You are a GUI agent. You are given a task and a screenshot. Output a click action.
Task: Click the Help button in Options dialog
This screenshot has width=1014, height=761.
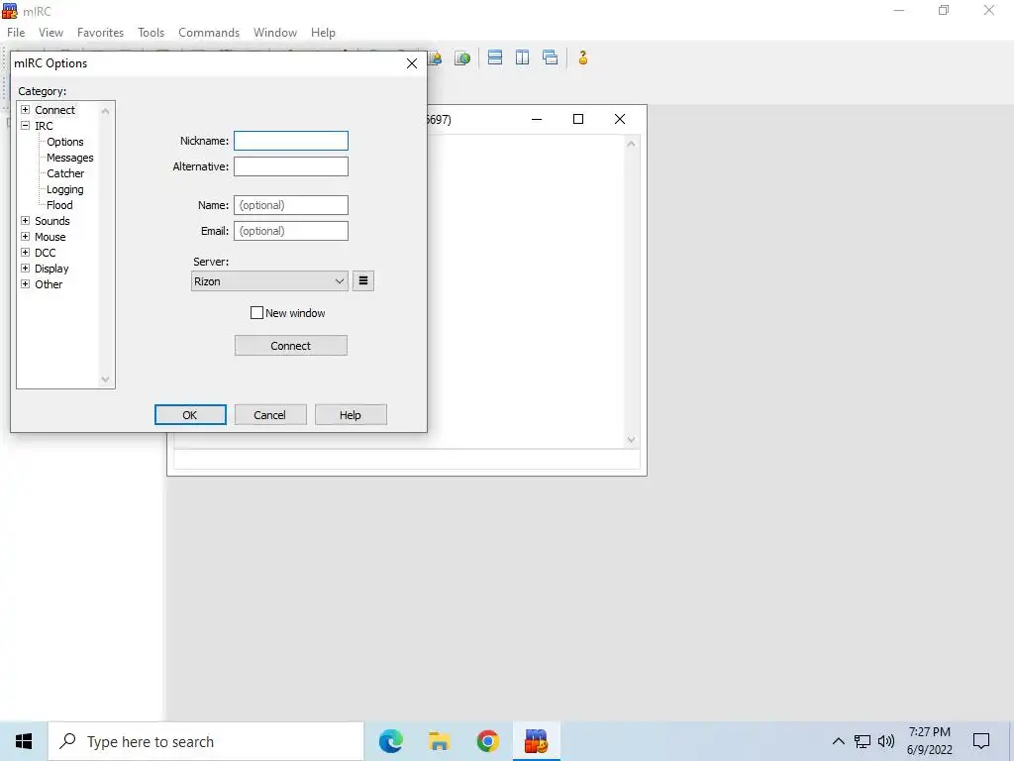351,415
